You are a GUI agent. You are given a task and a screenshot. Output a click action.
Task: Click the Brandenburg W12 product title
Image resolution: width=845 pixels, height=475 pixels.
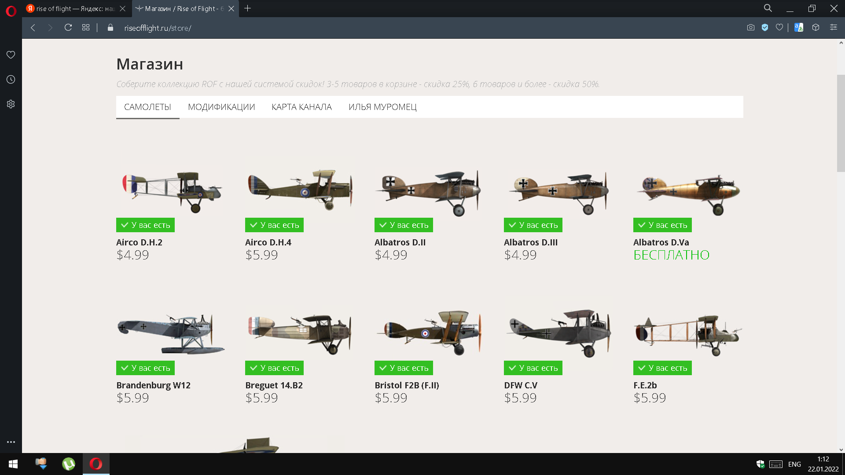click(153, 385)
